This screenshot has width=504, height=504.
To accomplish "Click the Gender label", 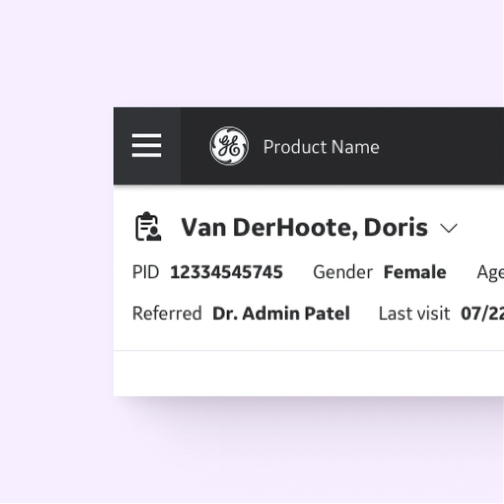I will pos(343,272).
